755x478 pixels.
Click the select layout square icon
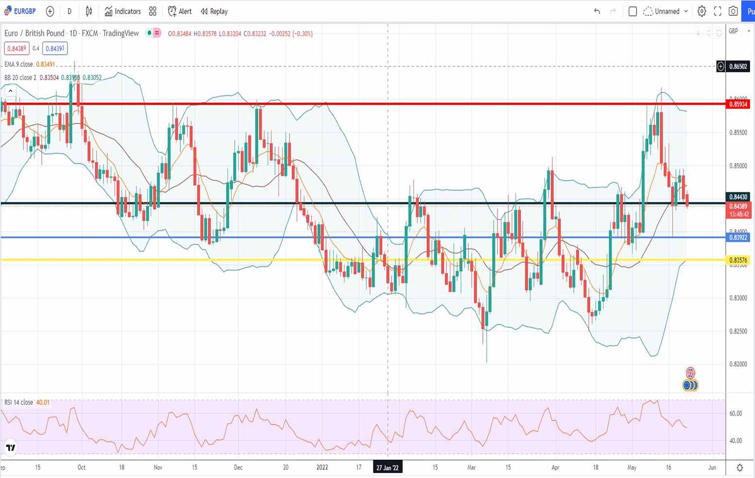[x=633, y=11]
